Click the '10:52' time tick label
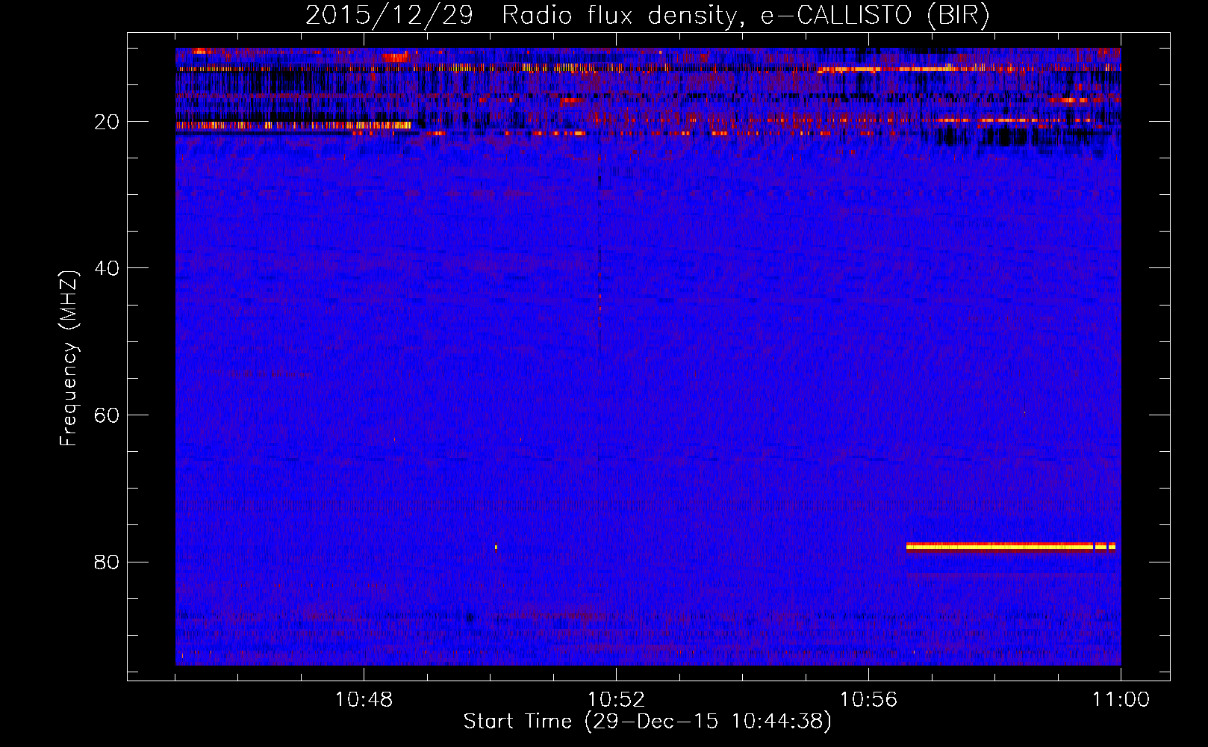This screenshot has height=747, width=1208. coord(616,700)
